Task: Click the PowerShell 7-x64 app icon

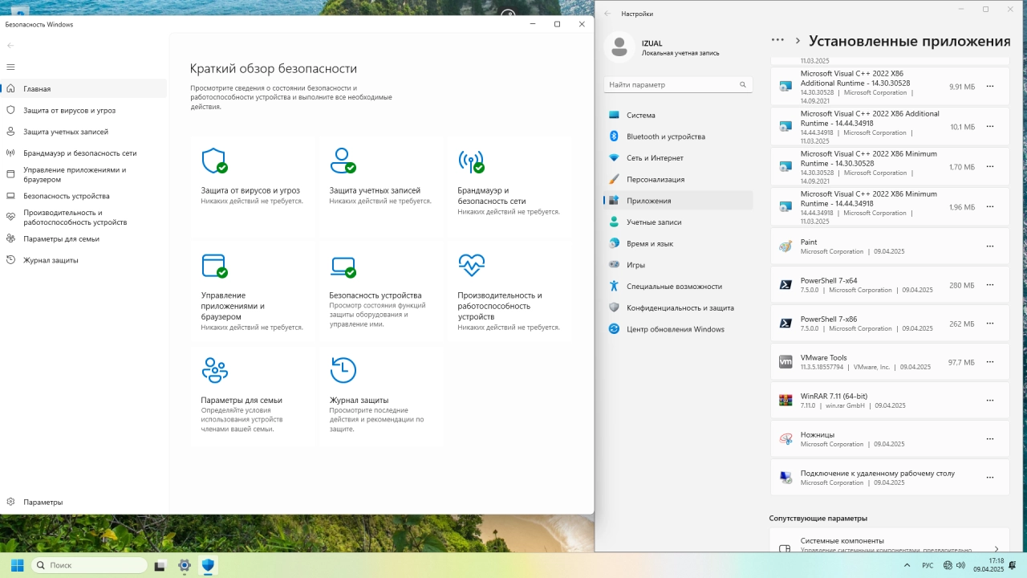Action: click(x=785, y=284)
